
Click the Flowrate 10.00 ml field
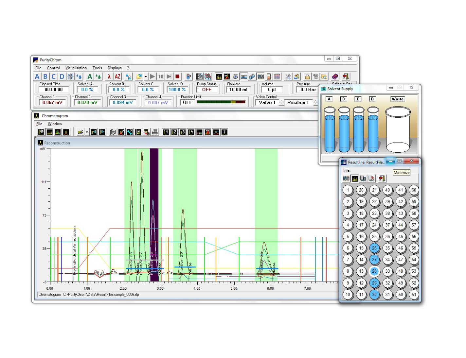click(x=238, y=90)
